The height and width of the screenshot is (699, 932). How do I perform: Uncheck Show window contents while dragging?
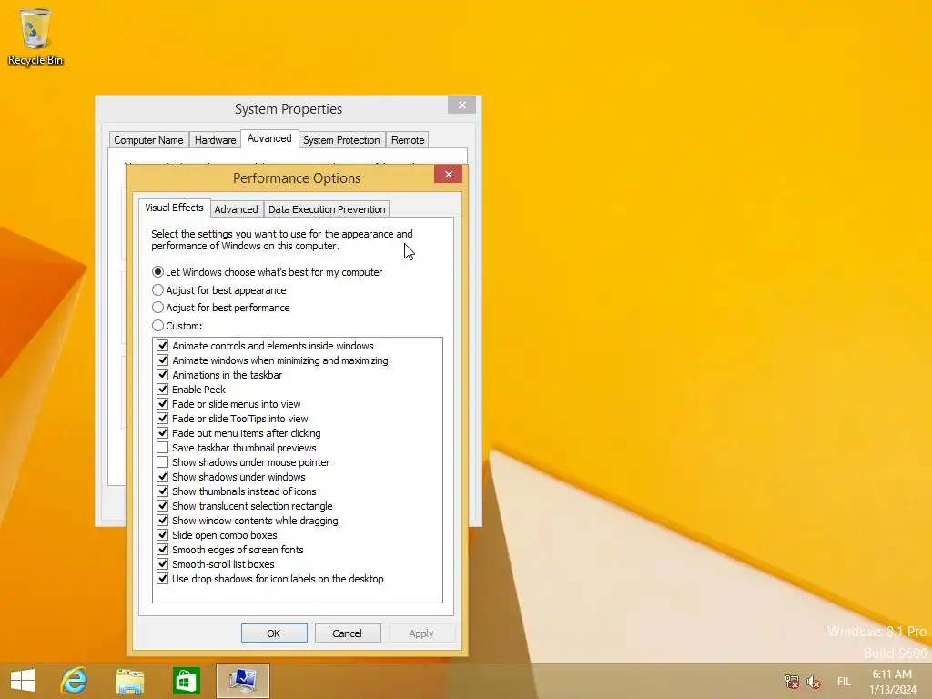point(162,521)
